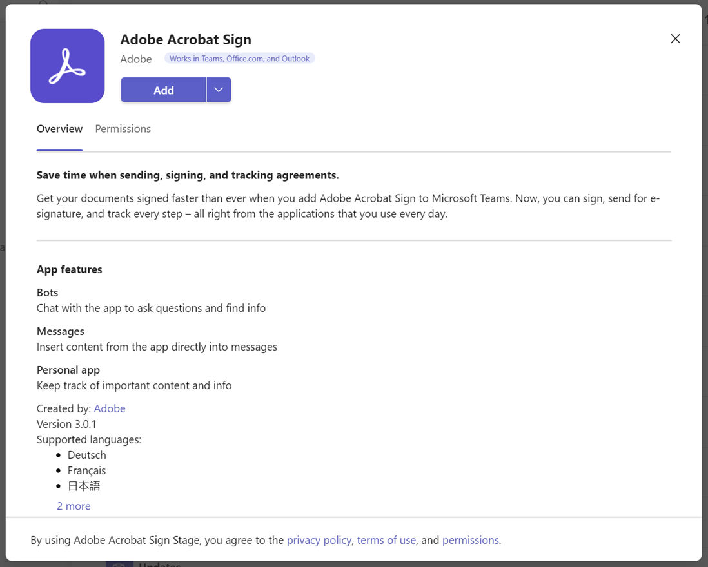Click the 'Adobe' publisher name under title

pos(136,59)
